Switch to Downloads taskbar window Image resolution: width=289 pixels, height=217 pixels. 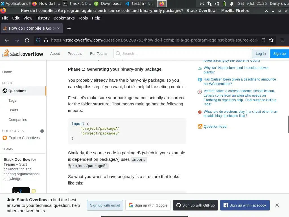pos(108,3)
